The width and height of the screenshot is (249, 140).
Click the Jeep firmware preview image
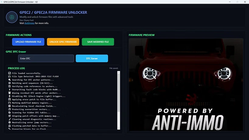pos(186,85)
